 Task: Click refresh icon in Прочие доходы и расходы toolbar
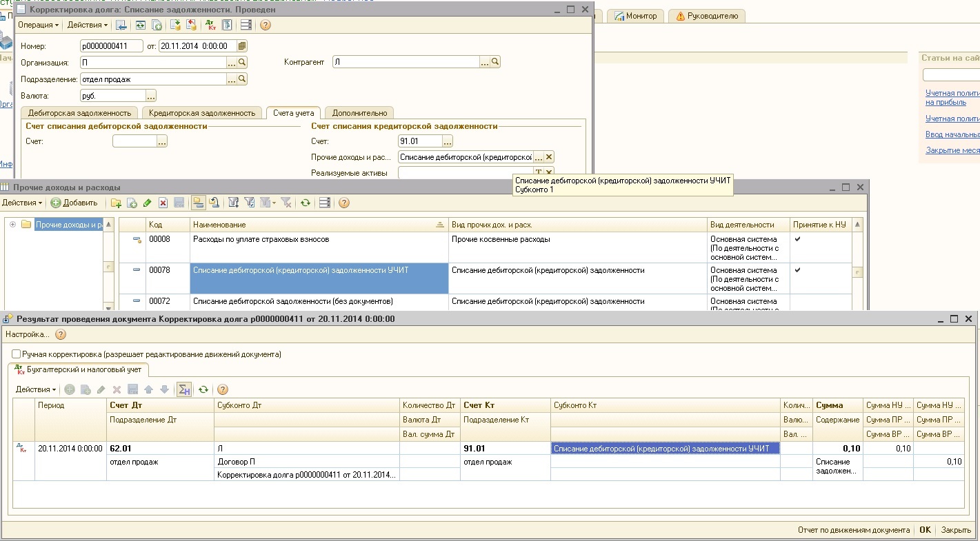click(x=305, y=203)
